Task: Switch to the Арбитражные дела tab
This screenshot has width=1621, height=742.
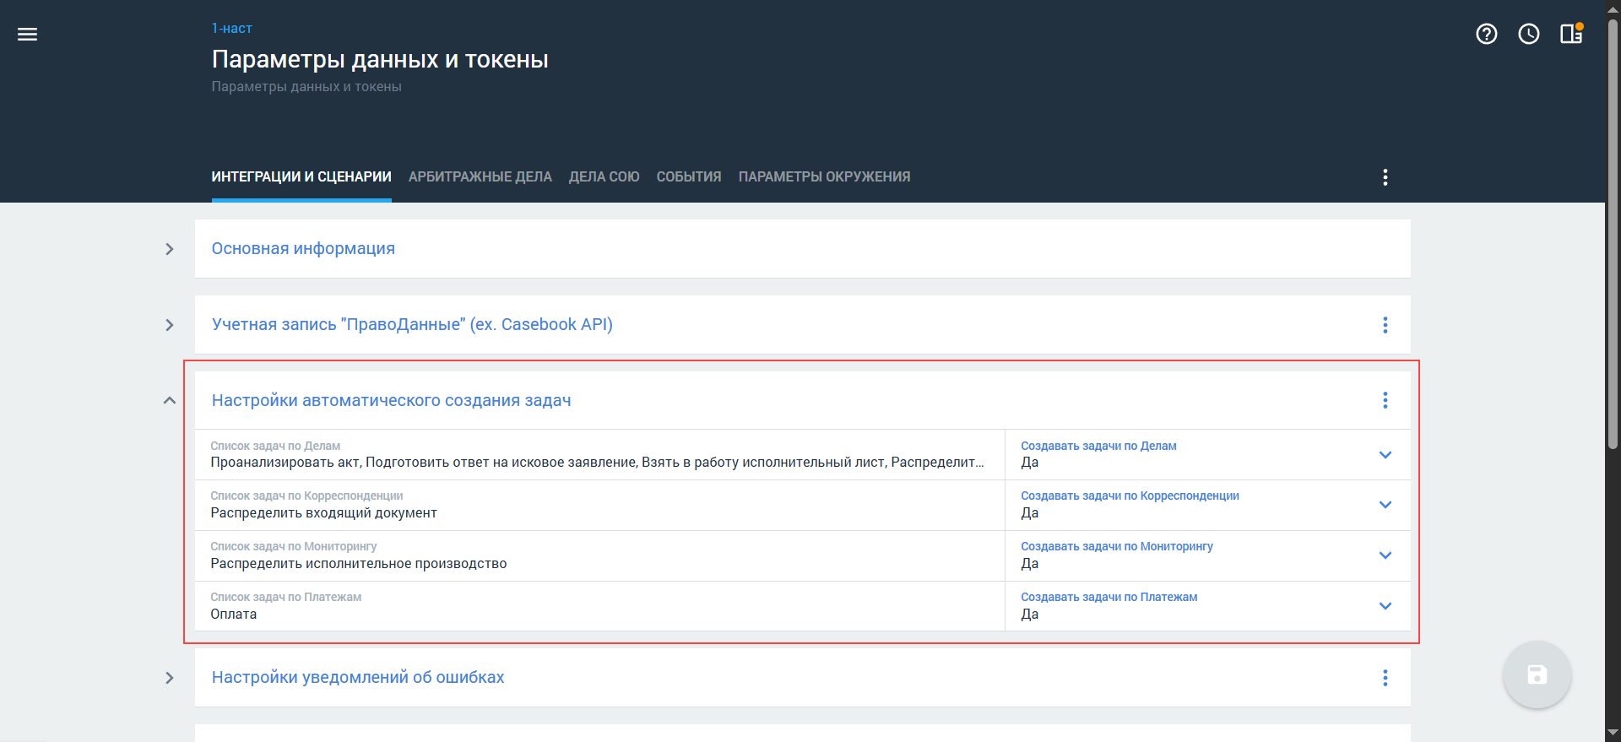Action: tap(480, 177)
